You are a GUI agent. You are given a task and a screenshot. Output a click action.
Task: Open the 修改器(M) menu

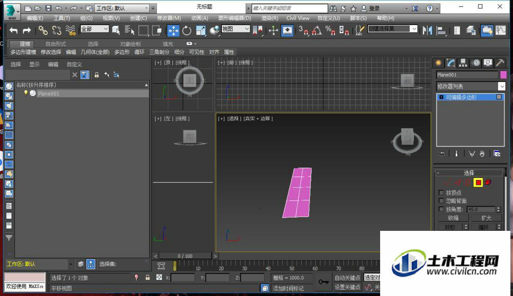point(169,18)
